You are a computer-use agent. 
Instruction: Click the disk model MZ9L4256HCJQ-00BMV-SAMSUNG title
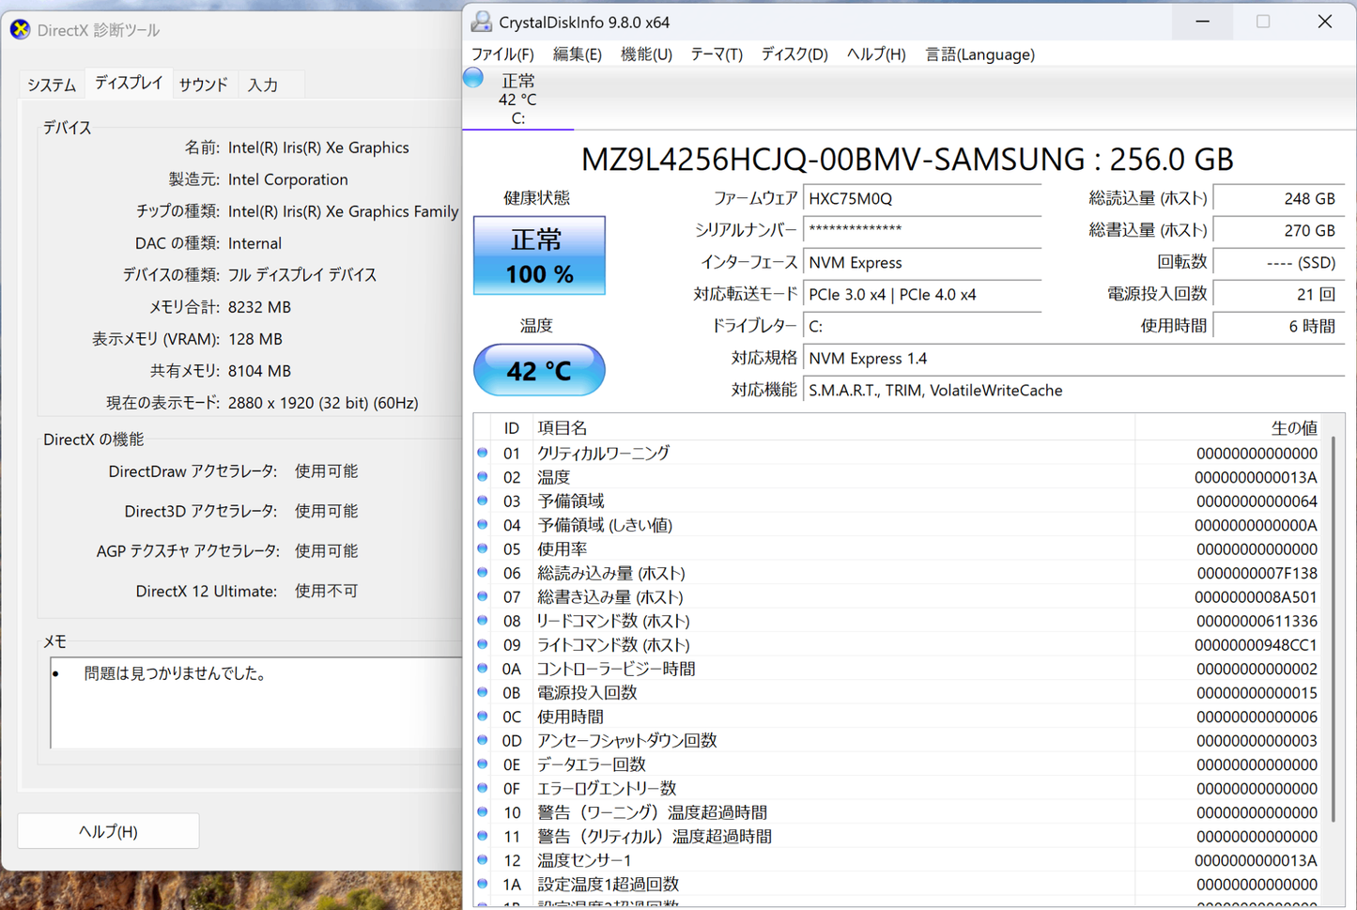click(x=907, y=160)
